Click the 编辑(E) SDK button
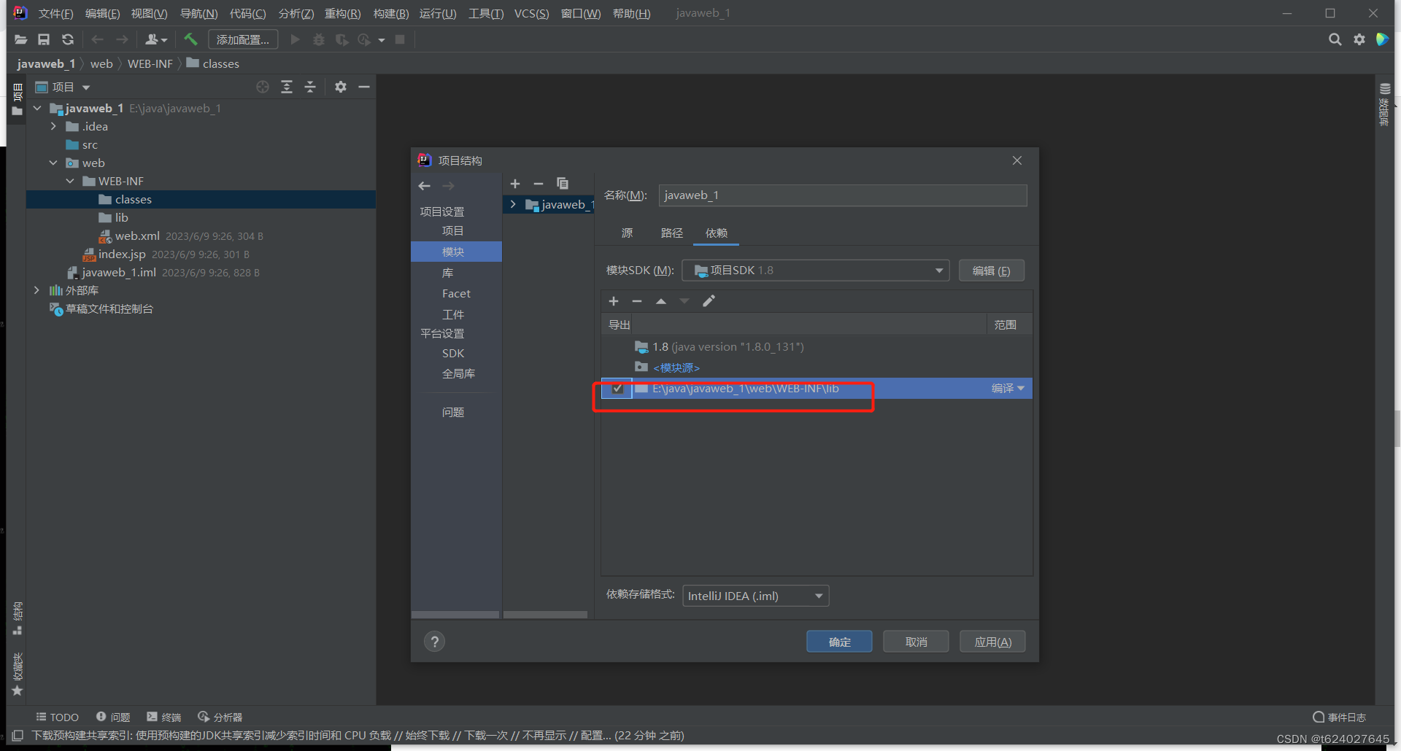This screenshot has height=751, width=1401. point(991,271)
